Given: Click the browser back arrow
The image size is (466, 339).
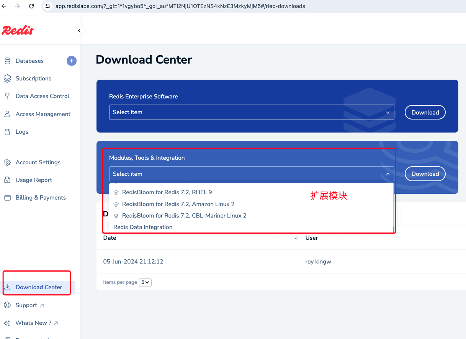Looking at the screenshot, I should coord(5,6).
